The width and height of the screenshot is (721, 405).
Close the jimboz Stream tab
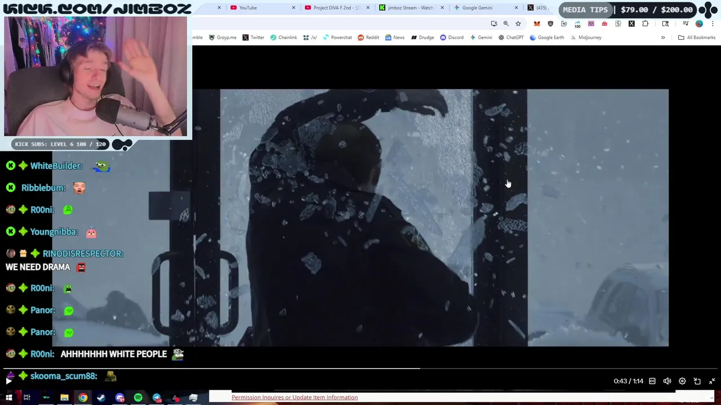442,8
